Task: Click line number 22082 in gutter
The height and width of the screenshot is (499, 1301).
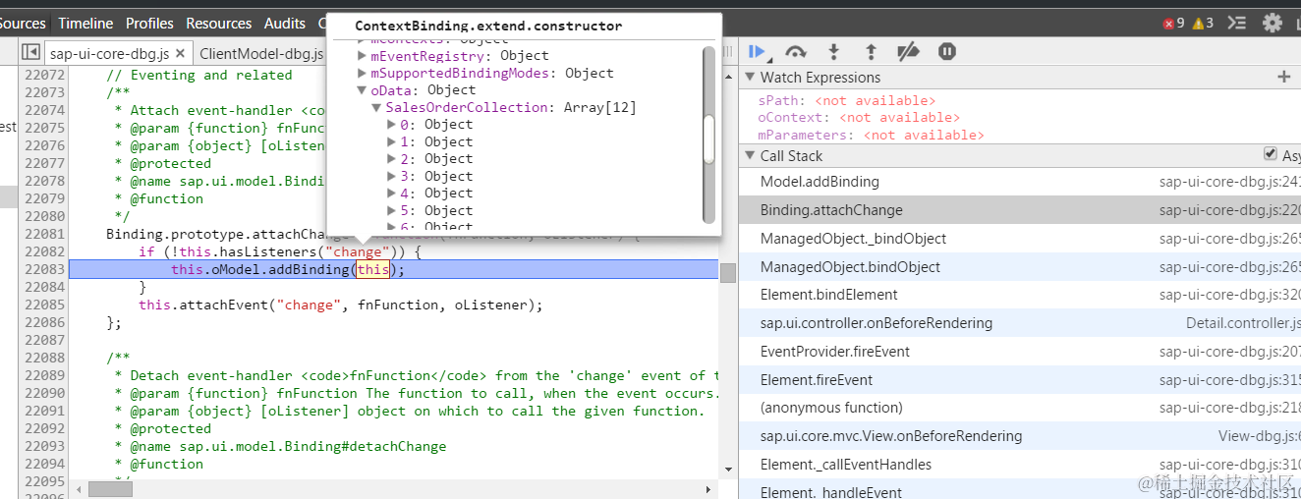Action: click(x=44, y=251)
